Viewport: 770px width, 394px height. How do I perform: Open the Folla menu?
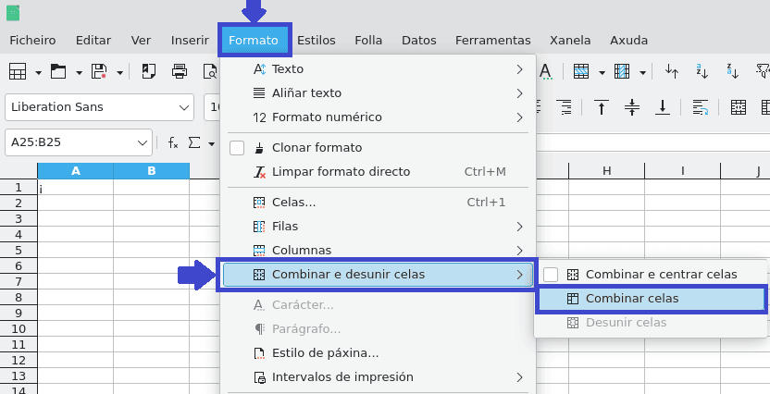[368, 41]
